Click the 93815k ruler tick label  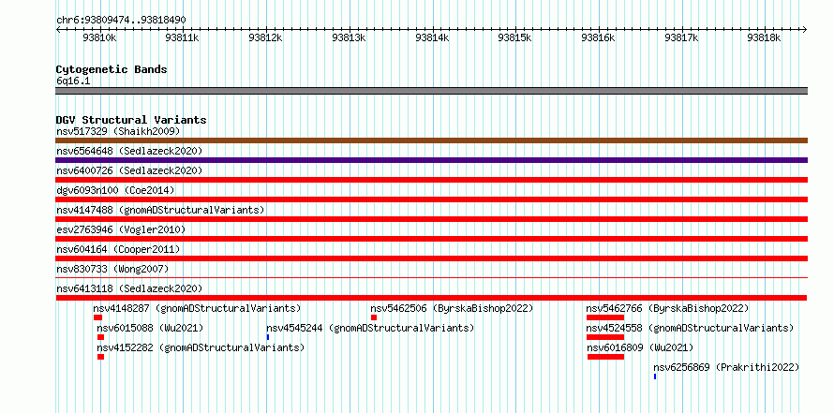click(514, 37)
